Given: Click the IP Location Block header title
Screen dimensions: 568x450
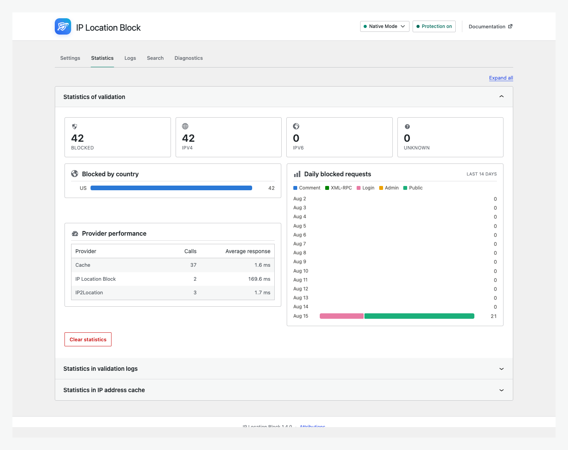Looking at the screenshot, I should [108, 28].
